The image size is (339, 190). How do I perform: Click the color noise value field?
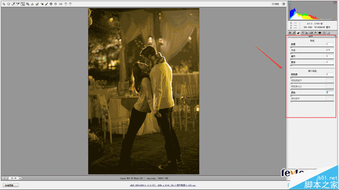coord(329,92)
